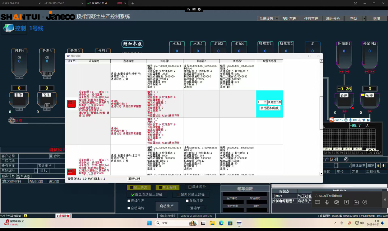Screen dimensions: 388x231
Task: Toggle the 禁止骨卸 checkbox
Action: (131, 188)
